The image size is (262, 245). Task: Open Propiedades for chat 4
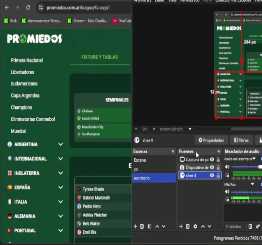pyautogui.click(x=211, y=140)
